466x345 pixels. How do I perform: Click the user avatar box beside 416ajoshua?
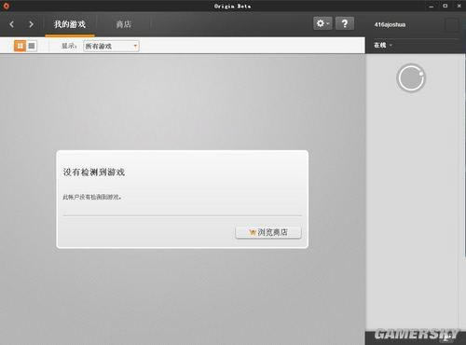coord(452,24)
